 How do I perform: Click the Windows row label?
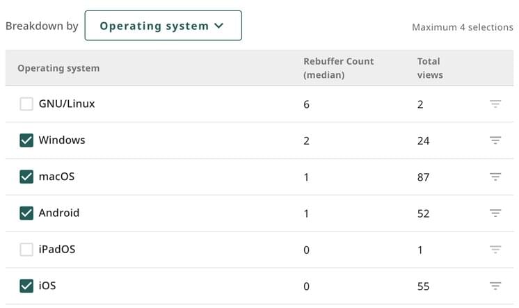coord(62,140)
